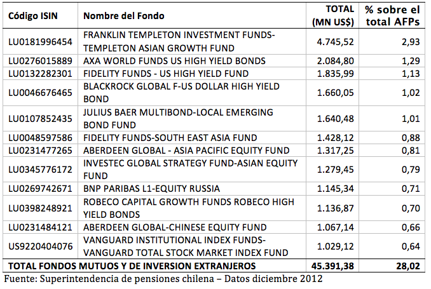Select the BNP Paribas L1-Equity Russia cell
Viewport: 431px width, 289px height.
coord(151,189)
